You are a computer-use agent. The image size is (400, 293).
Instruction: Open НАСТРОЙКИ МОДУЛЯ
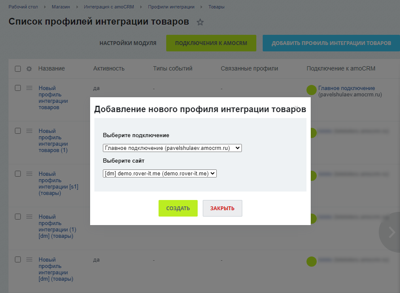click(x=128, y=43)
